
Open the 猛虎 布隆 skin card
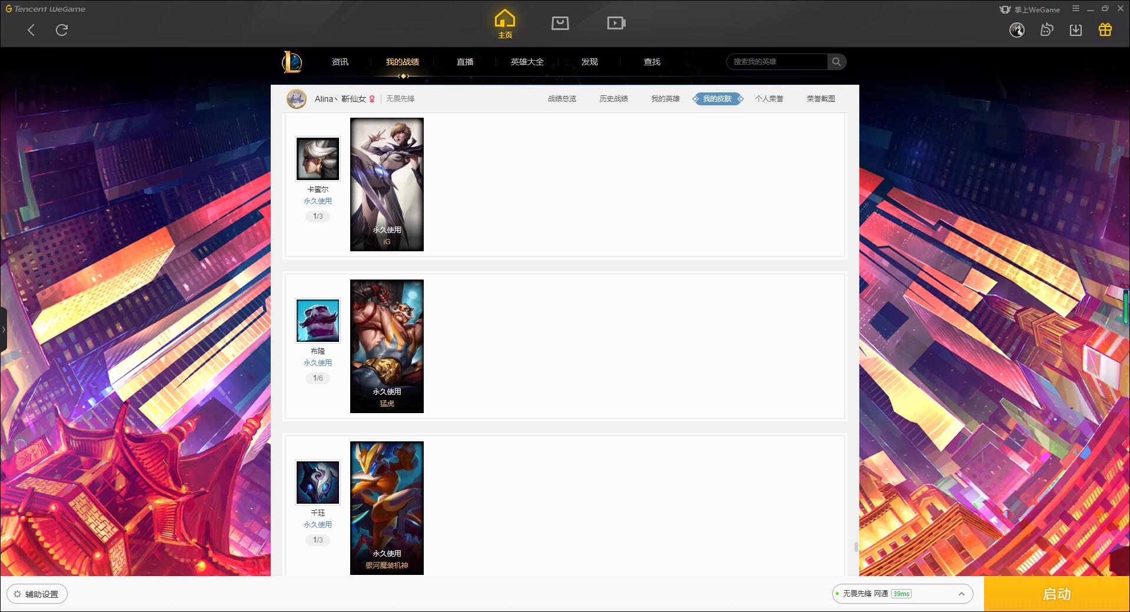pyautogui.click(x=387, y=346)
